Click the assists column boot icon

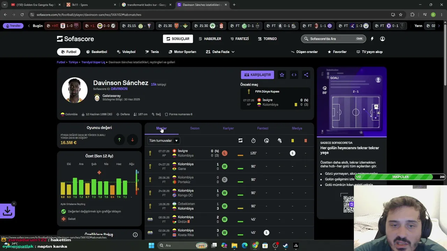click(279, 140)
